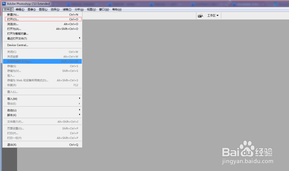This screenshot has width=289, height=171.
Task: Click highlighted 关闭并转到 Bridge... entry
Action: pos(42,61)
